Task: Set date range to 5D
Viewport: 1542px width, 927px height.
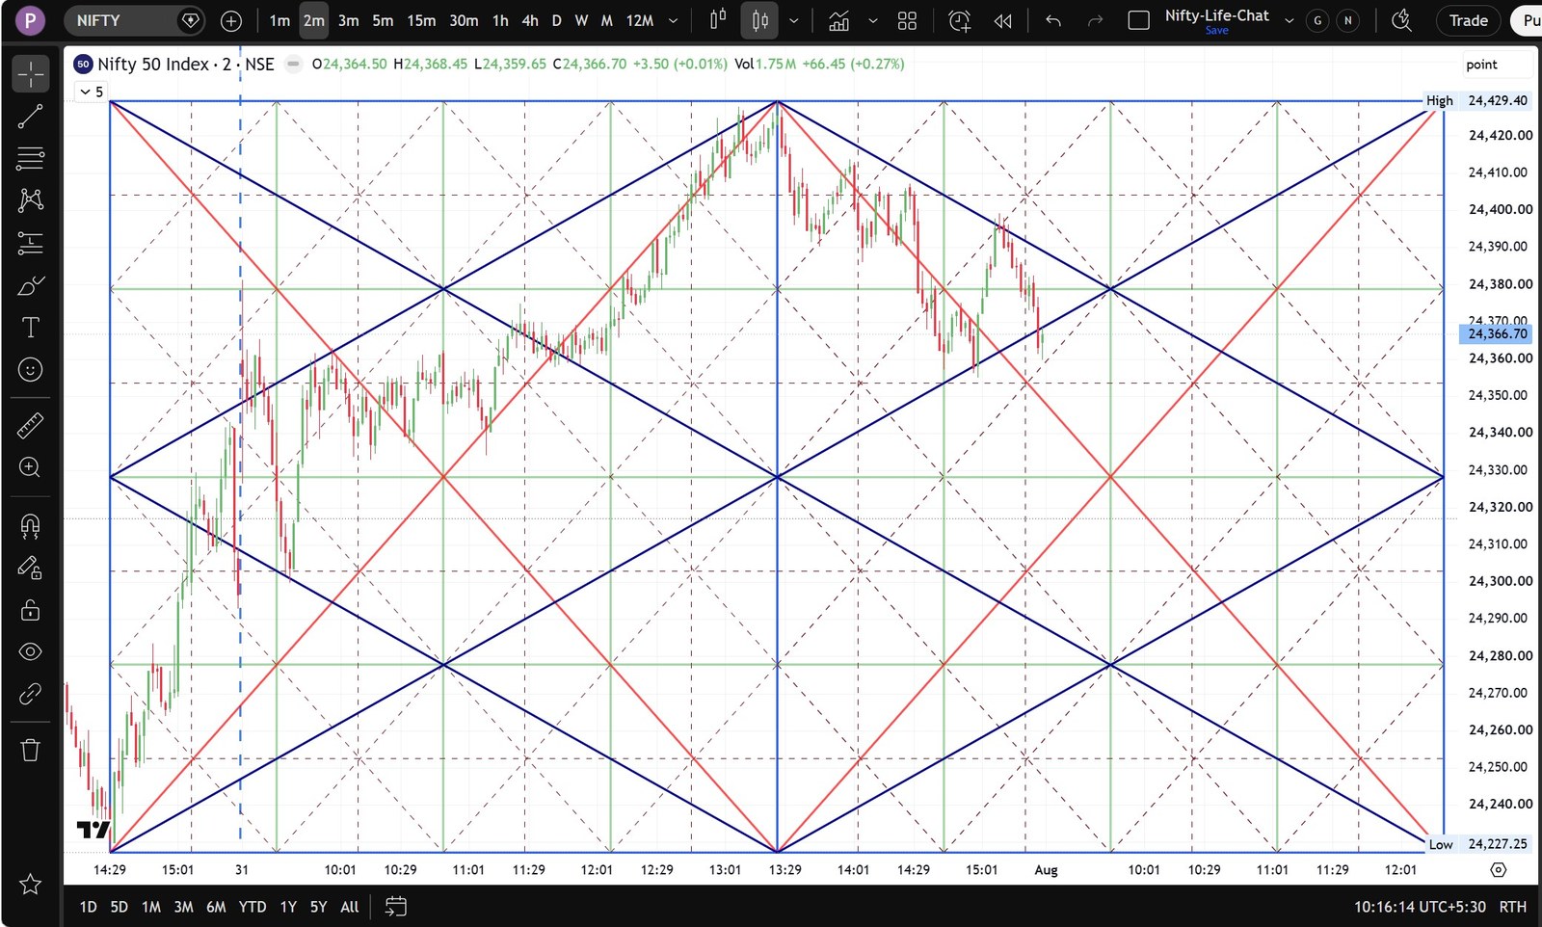Action: pyautogui.click(x=119, y=907)
